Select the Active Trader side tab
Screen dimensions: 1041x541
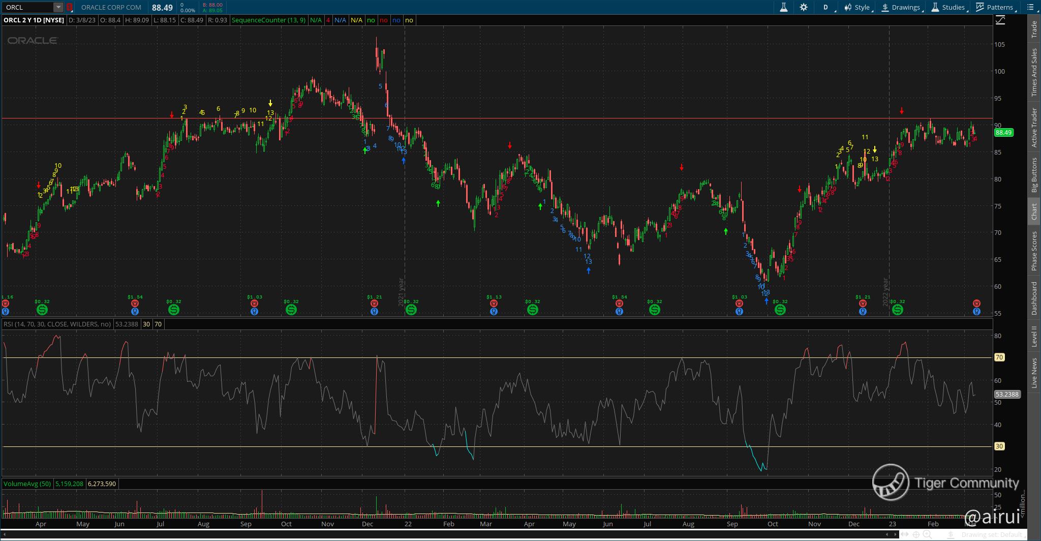[1033, 128]
